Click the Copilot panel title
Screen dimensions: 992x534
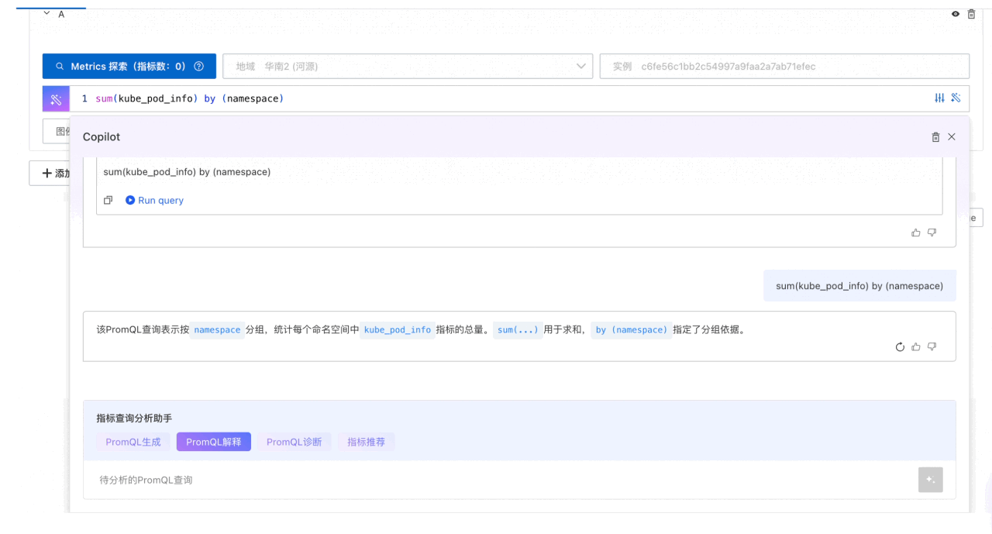102,137
